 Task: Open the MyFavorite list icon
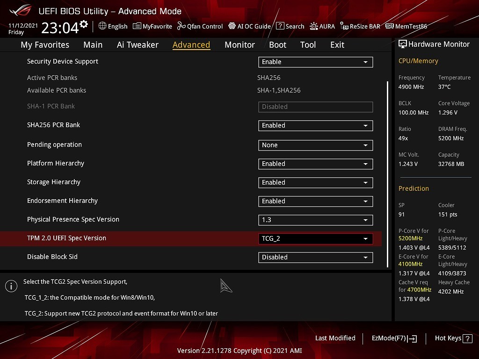coord(137,26)
